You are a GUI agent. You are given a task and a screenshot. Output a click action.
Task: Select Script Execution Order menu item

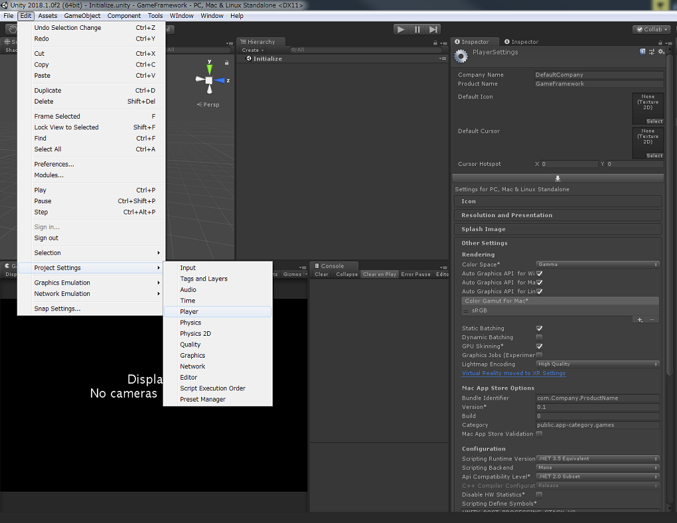[x=218, y=388]
